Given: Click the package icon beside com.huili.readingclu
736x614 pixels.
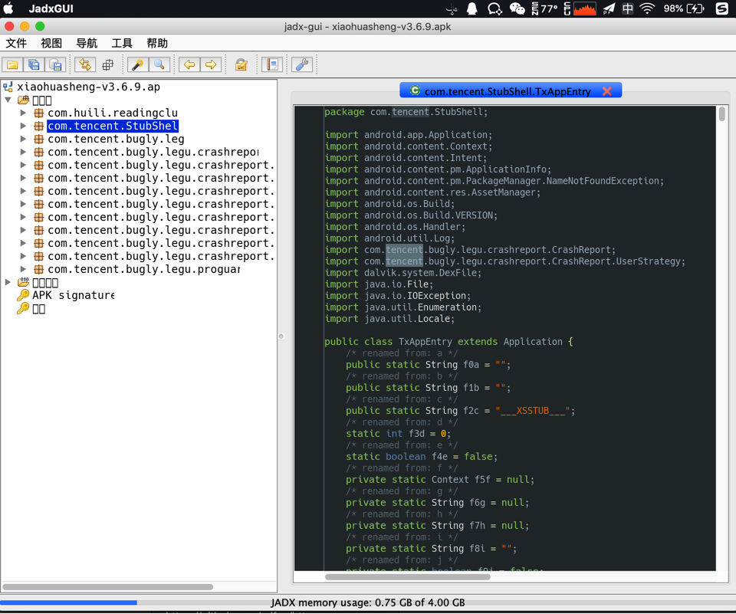Looking at the screenshot, I should [x=39, y=113].
